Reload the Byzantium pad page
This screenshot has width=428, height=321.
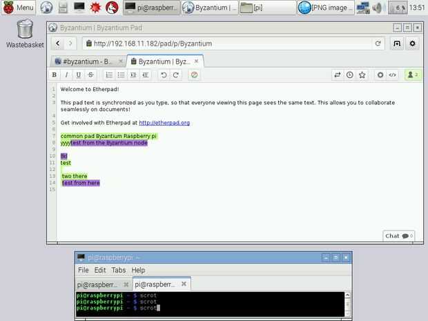(378, 43)
